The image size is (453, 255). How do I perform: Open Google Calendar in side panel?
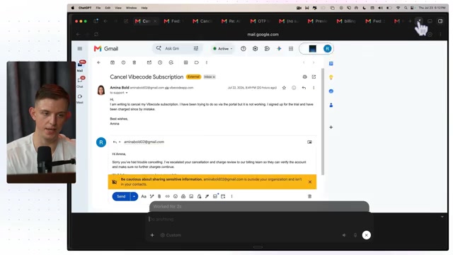tap(331, 64)
